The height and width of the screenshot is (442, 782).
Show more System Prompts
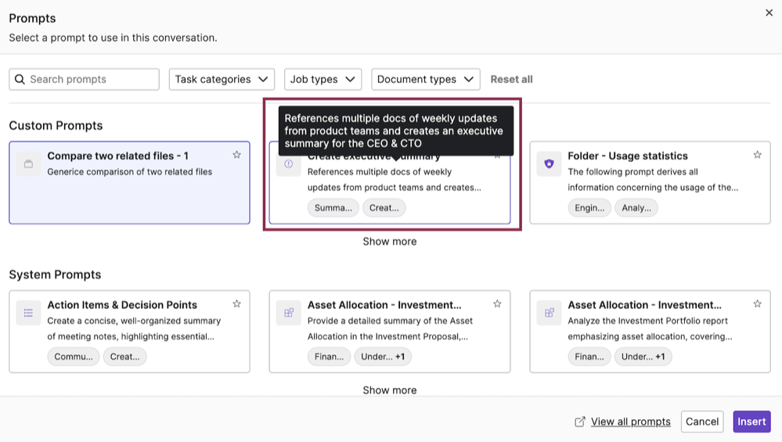click(389, 390)
